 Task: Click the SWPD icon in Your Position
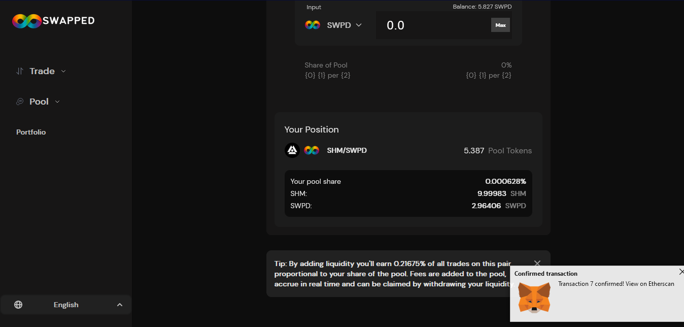point(312,150)
